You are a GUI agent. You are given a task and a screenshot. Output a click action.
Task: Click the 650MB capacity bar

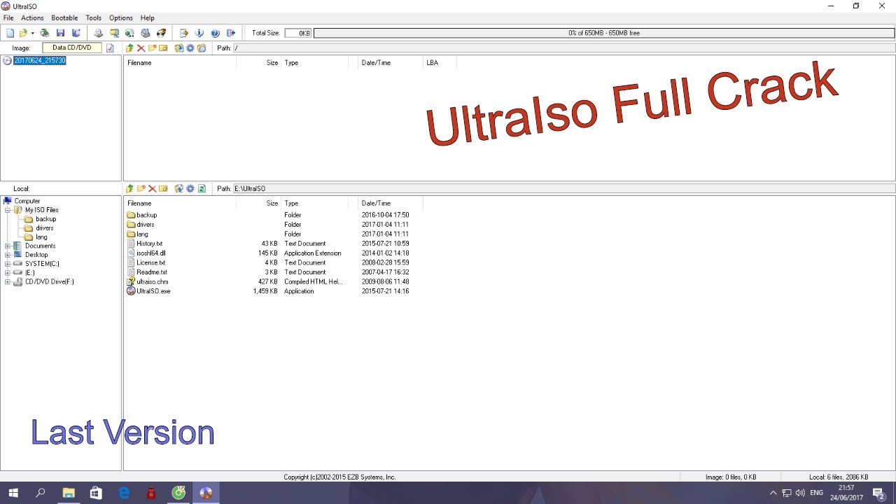pos(603,33)
